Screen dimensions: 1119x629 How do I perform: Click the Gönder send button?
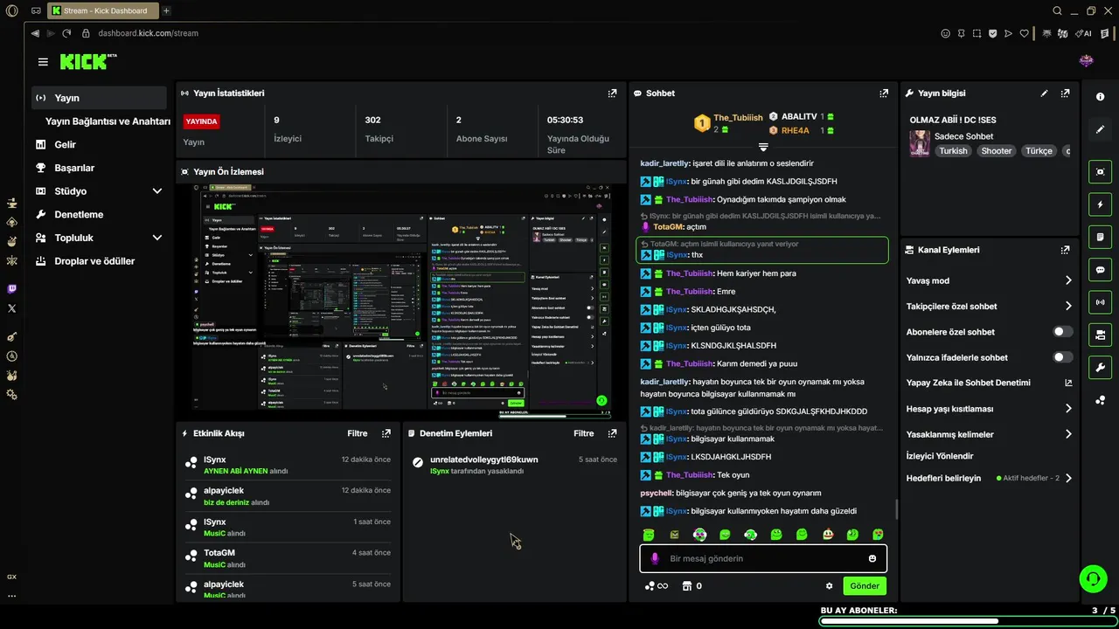(865, 586)
